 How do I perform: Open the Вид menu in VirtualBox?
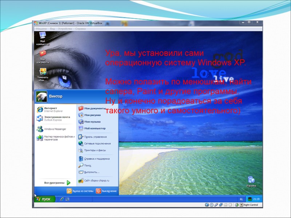52,29
